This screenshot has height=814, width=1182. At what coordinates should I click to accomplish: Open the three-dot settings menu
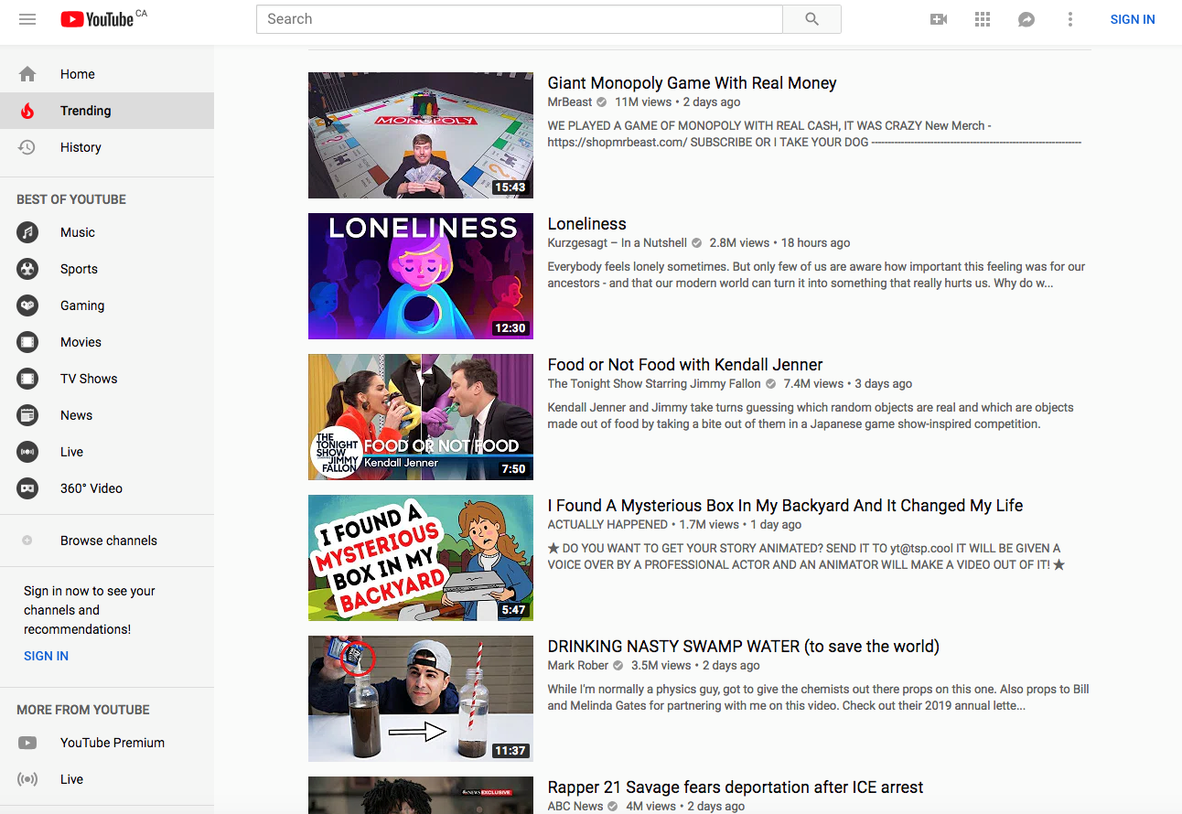point(1070,19)
